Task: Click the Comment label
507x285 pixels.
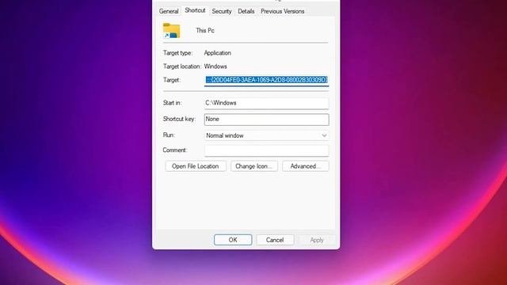Action: click(x=175, y=150)
